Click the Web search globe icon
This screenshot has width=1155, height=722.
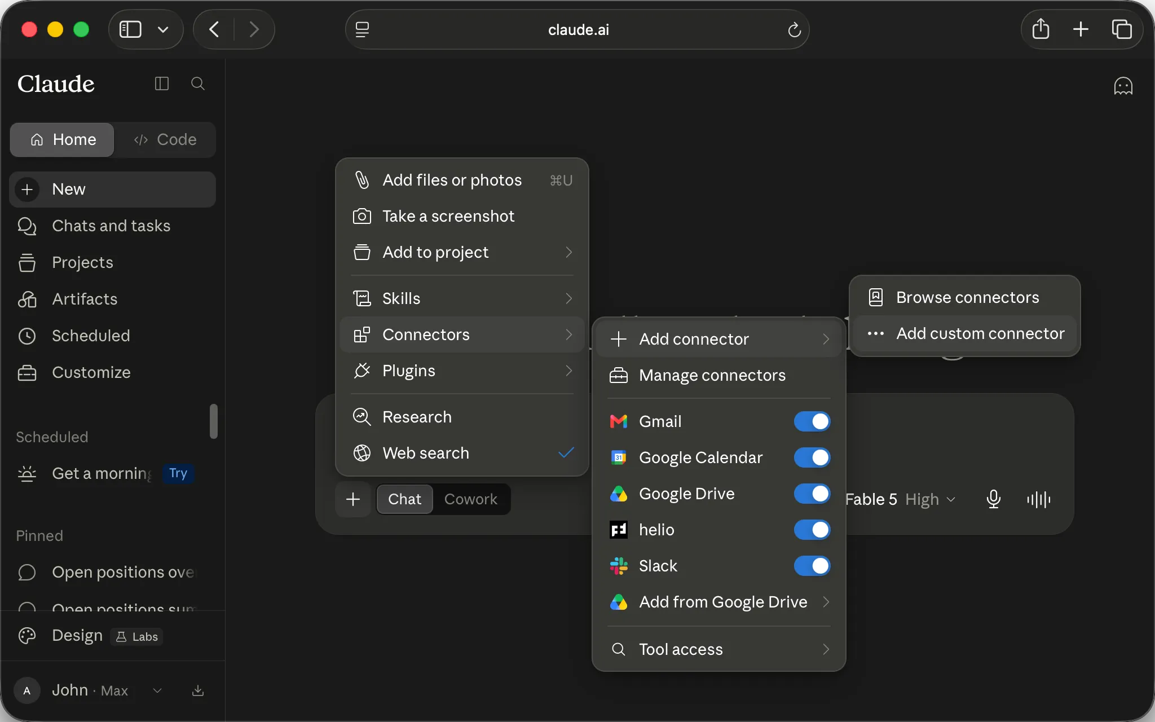362,453
